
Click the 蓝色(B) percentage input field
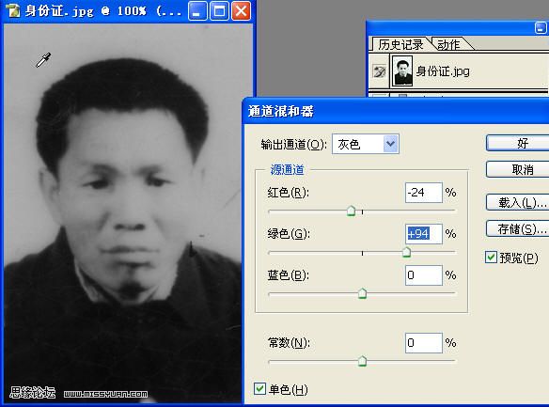(x=424, y=275)
